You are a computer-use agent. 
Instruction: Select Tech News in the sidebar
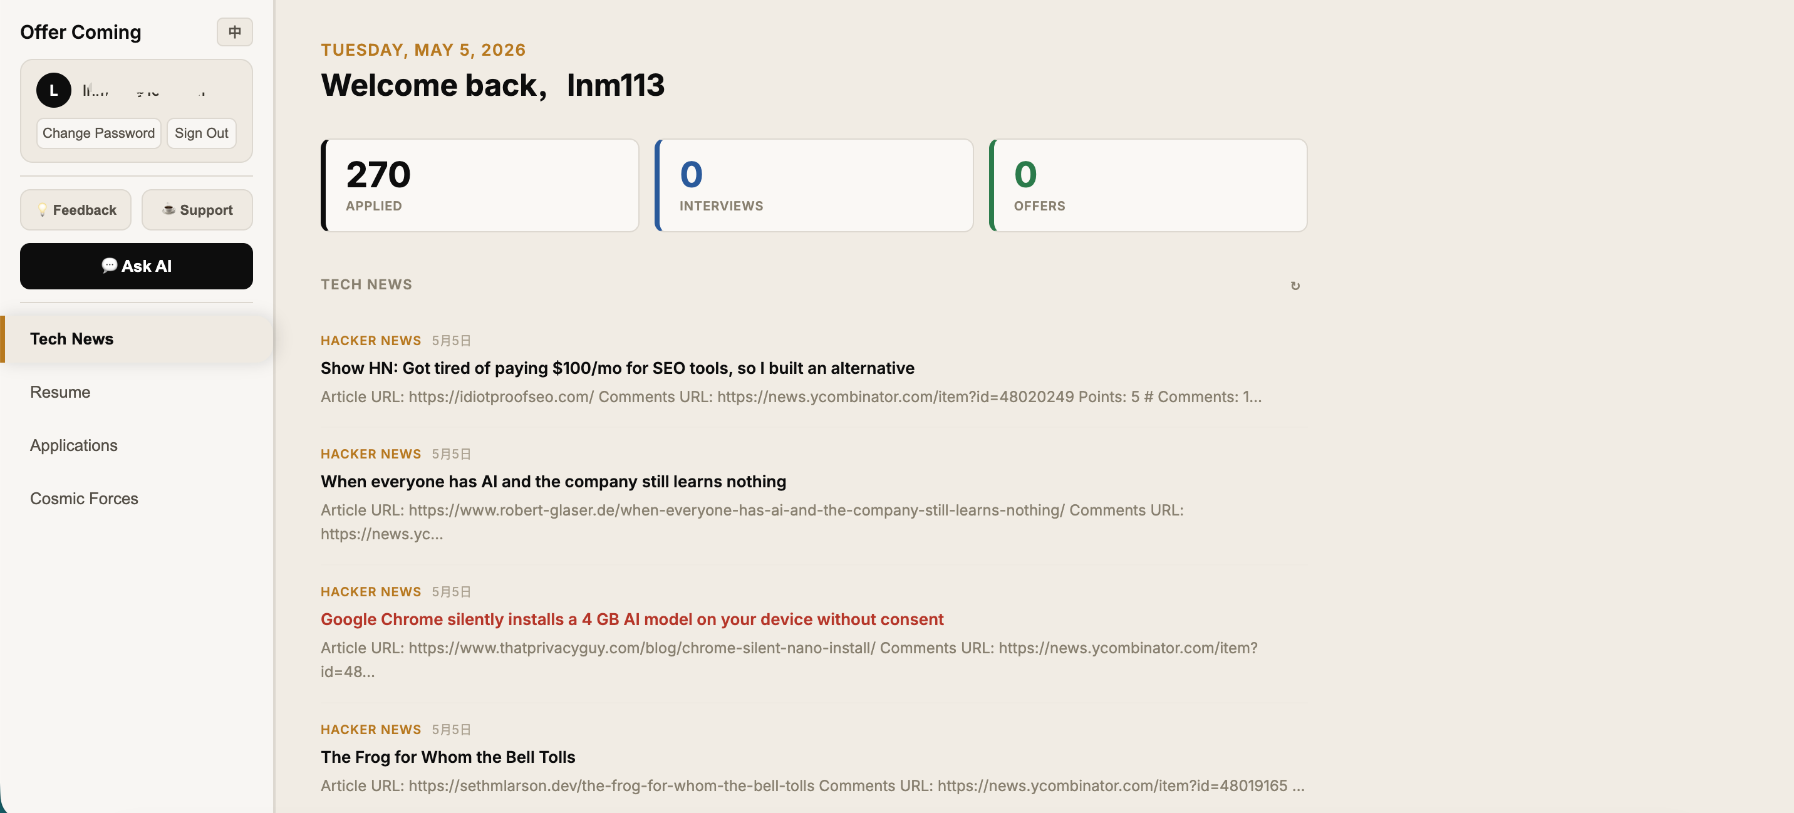[x=137, y=339]
